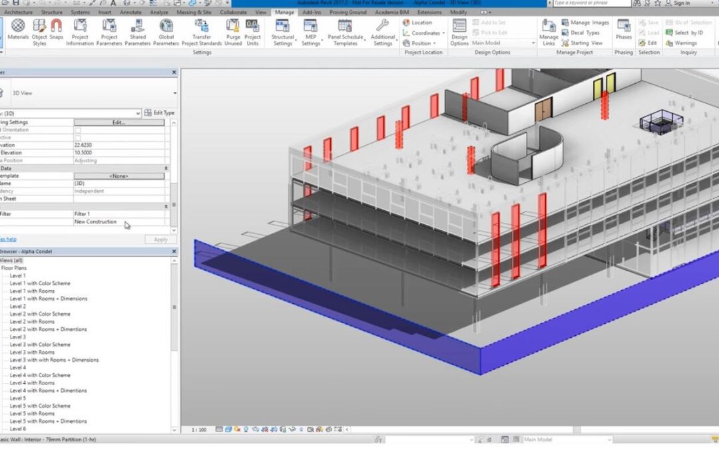
Task: Click the Filter 1 phase filter value
Action: tap(119, 214)
